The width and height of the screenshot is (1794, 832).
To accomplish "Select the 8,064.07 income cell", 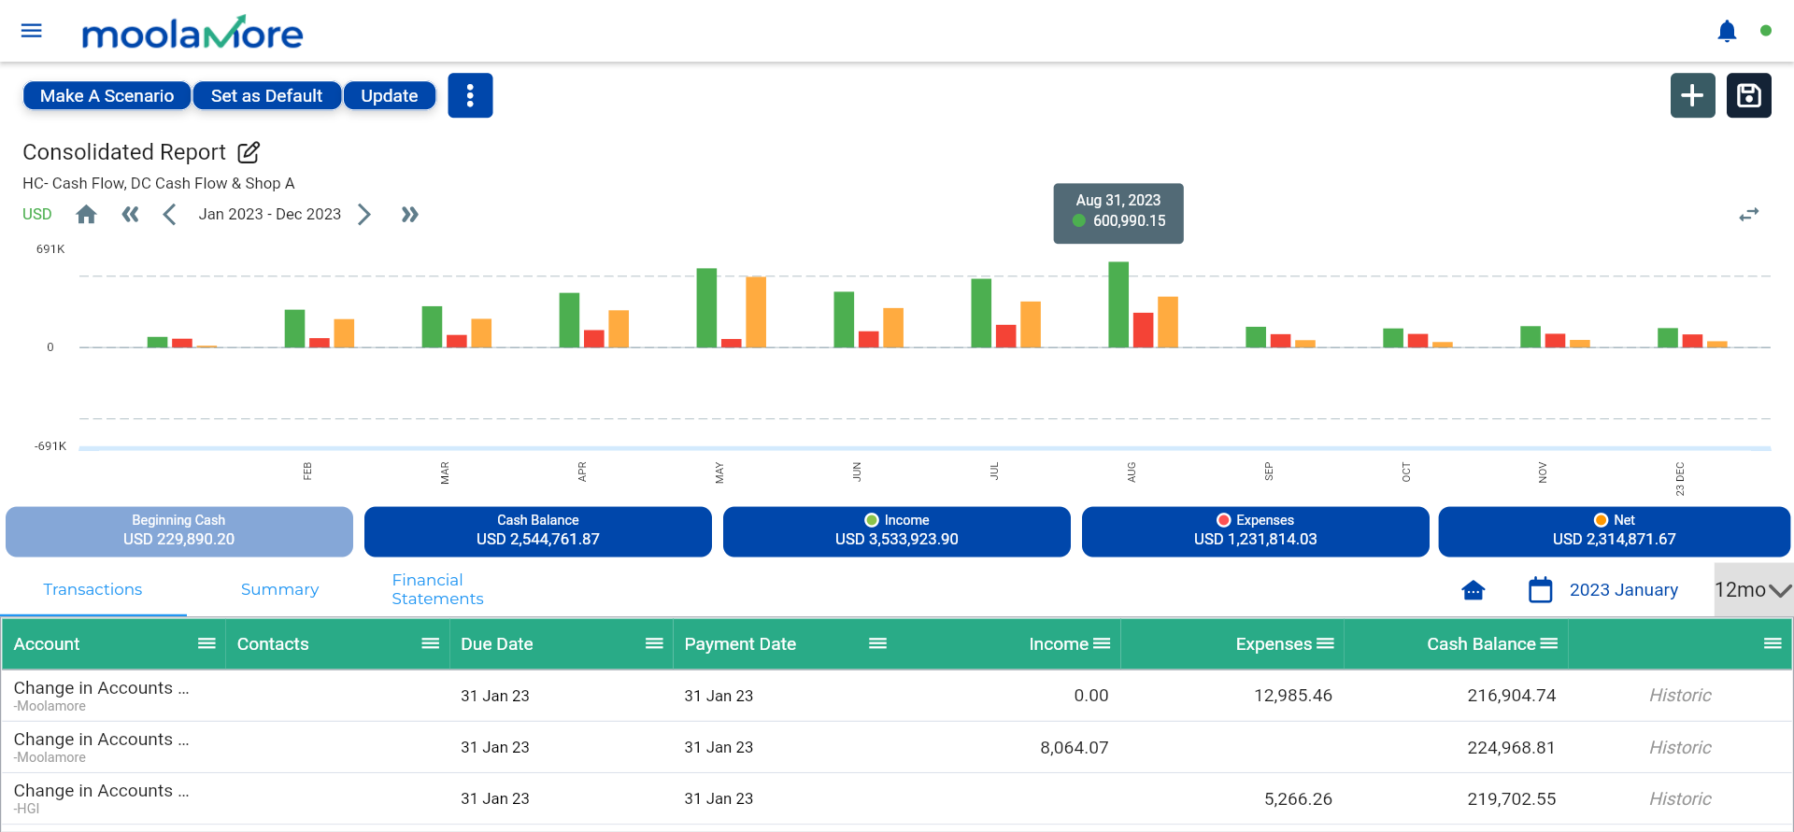I will click(1074, 748).
